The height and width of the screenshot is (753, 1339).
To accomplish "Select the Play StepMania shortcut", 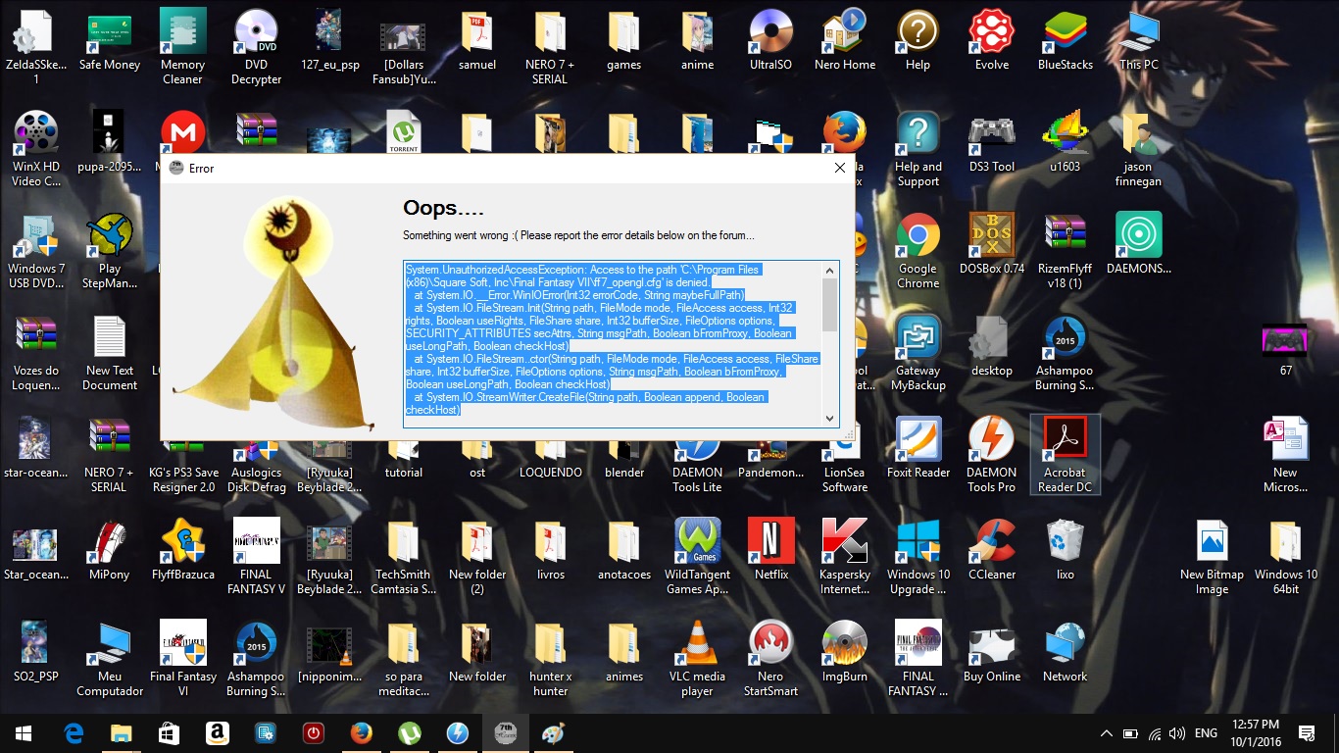I will click(110, 251).
